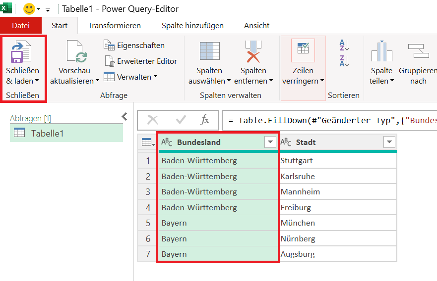
Task: Expand the Zeilen verringern dropdown
Action: pyautogui.click(x=303, y=81)
